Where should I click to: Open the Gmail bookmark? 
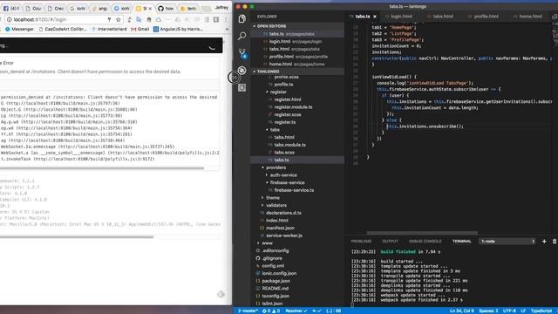click(x=140, y=29)
